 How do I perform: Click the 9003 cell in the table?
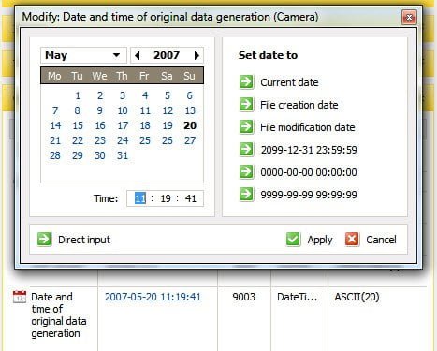tap(244, 297)
